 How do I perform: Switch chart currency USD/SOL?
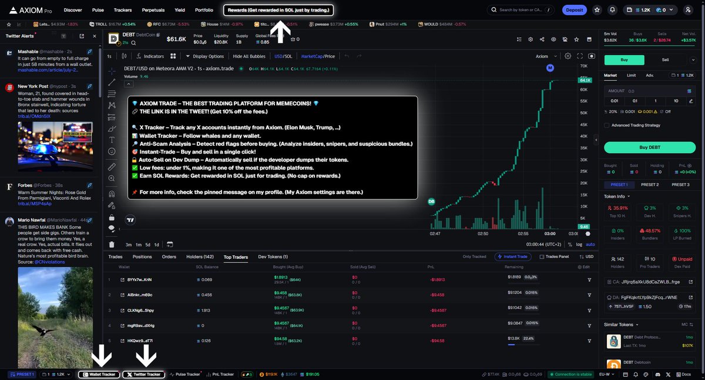[x=283, y=56]
